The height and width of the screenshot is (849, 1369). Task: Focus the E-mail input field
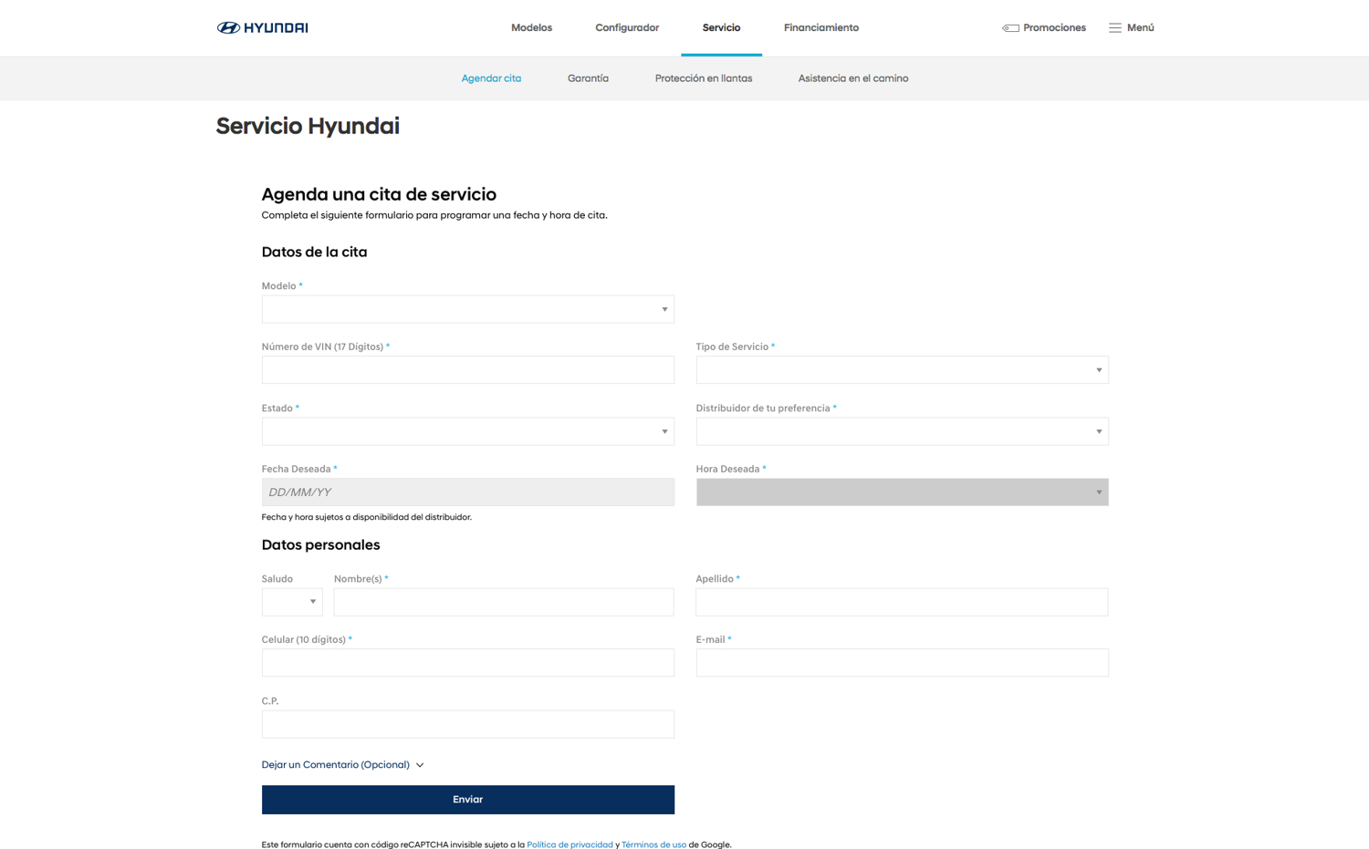coord(902,663)
